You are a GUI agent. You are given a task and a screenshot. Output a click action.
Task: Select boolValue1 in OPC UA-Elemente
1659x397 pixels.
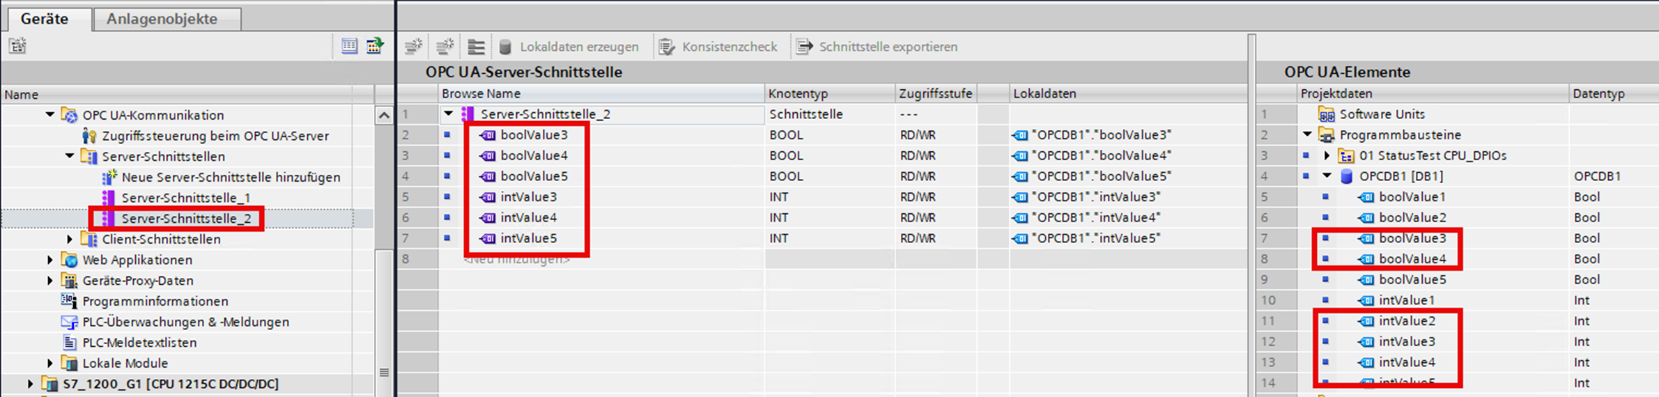click(x=1412, y=197)
